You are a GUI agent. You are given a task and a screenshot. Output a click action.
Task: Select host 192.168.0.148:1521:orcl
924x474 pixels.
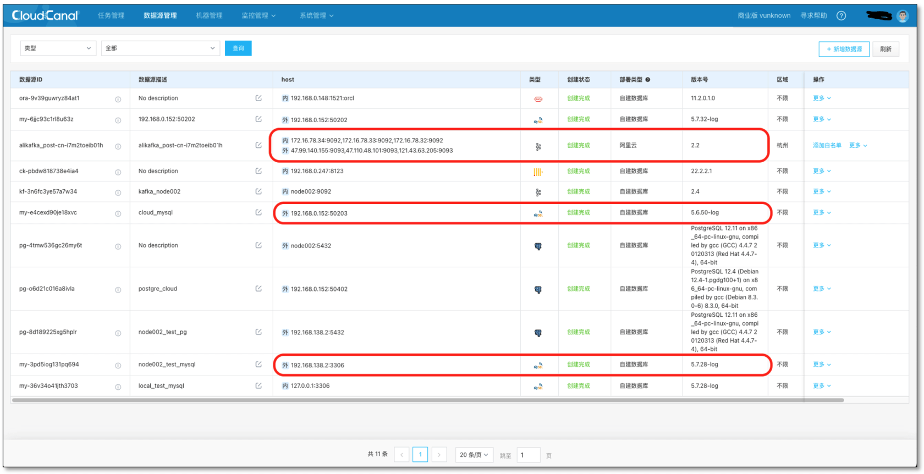pyautogui.click(x=322, y=98)
